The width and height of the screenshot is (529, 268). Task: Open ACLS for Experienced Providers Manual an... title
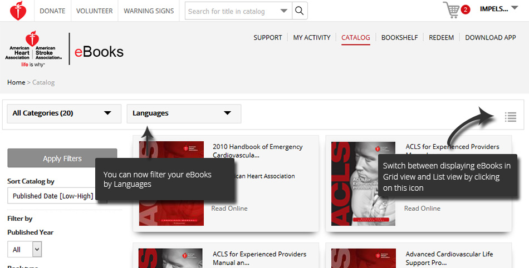(x=259, y=258)
